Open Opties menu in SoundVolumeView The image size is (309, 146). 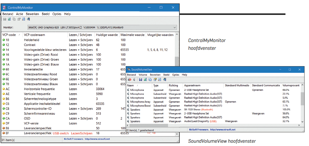(x=176, y=75)
